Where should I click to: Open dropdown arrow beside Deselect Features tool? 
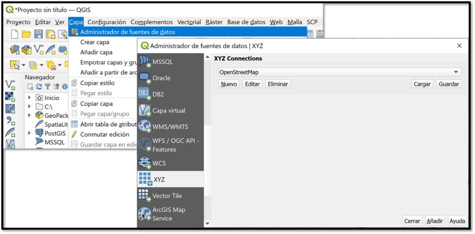[60, 65]
